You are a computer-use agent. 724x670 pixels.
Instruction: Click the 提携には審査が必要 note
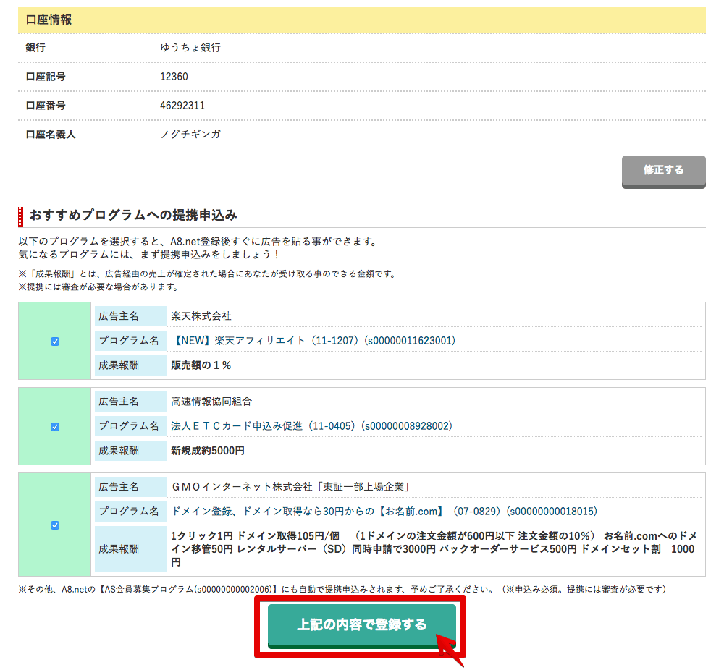[x=98, y=287]
